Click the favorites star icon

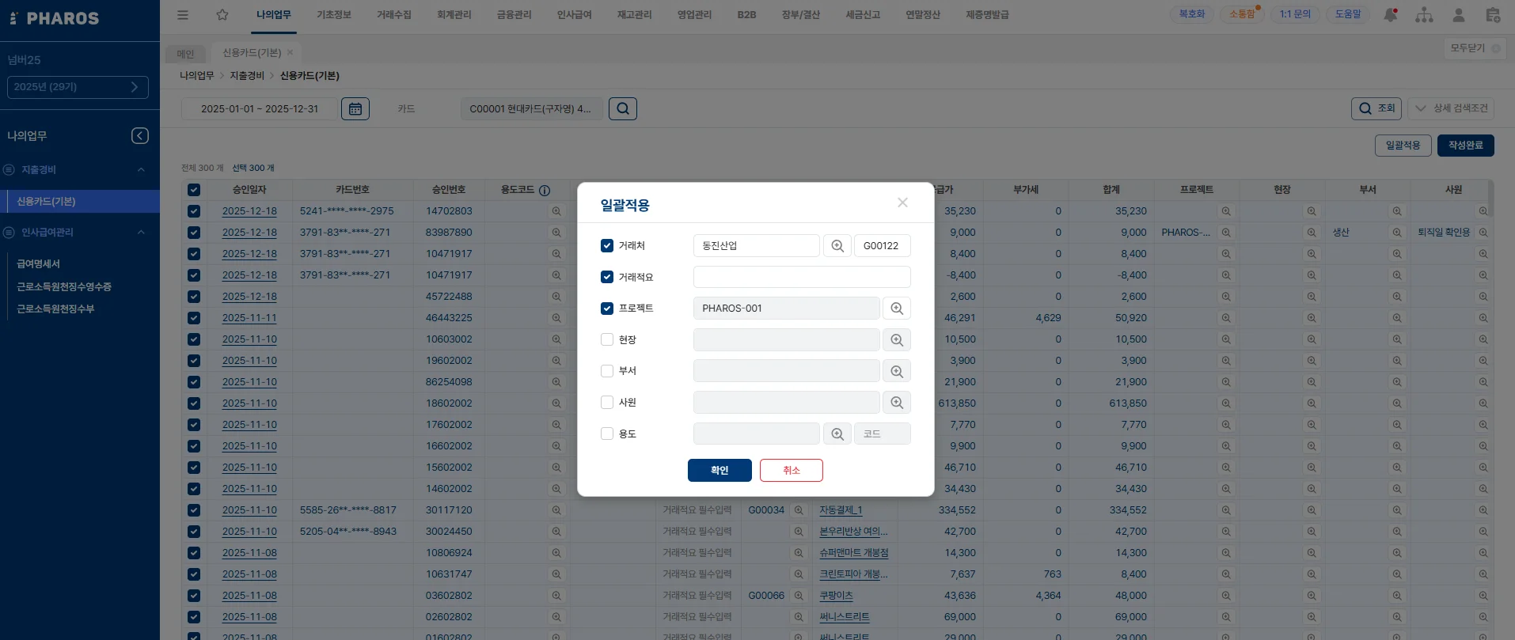[x=222, y=15]
